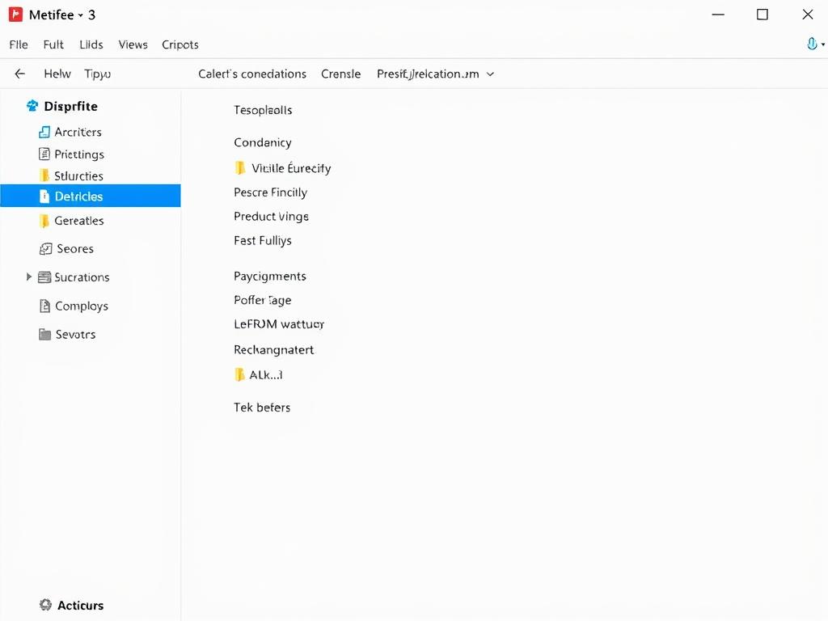
Task: Click the Sevotrs folder icon
Action: (x=45, y=334)
